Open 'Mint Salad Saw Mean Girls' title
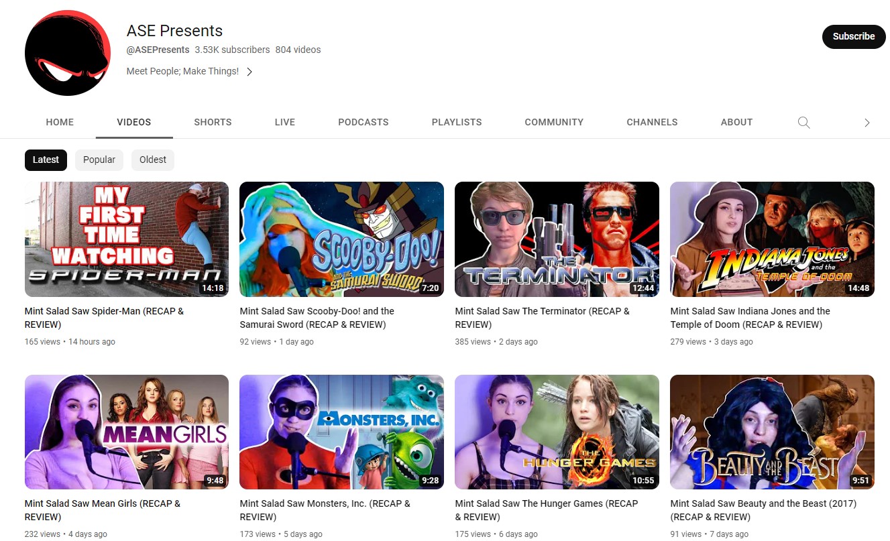Viewport: 890px width, 541px height. 103,510
